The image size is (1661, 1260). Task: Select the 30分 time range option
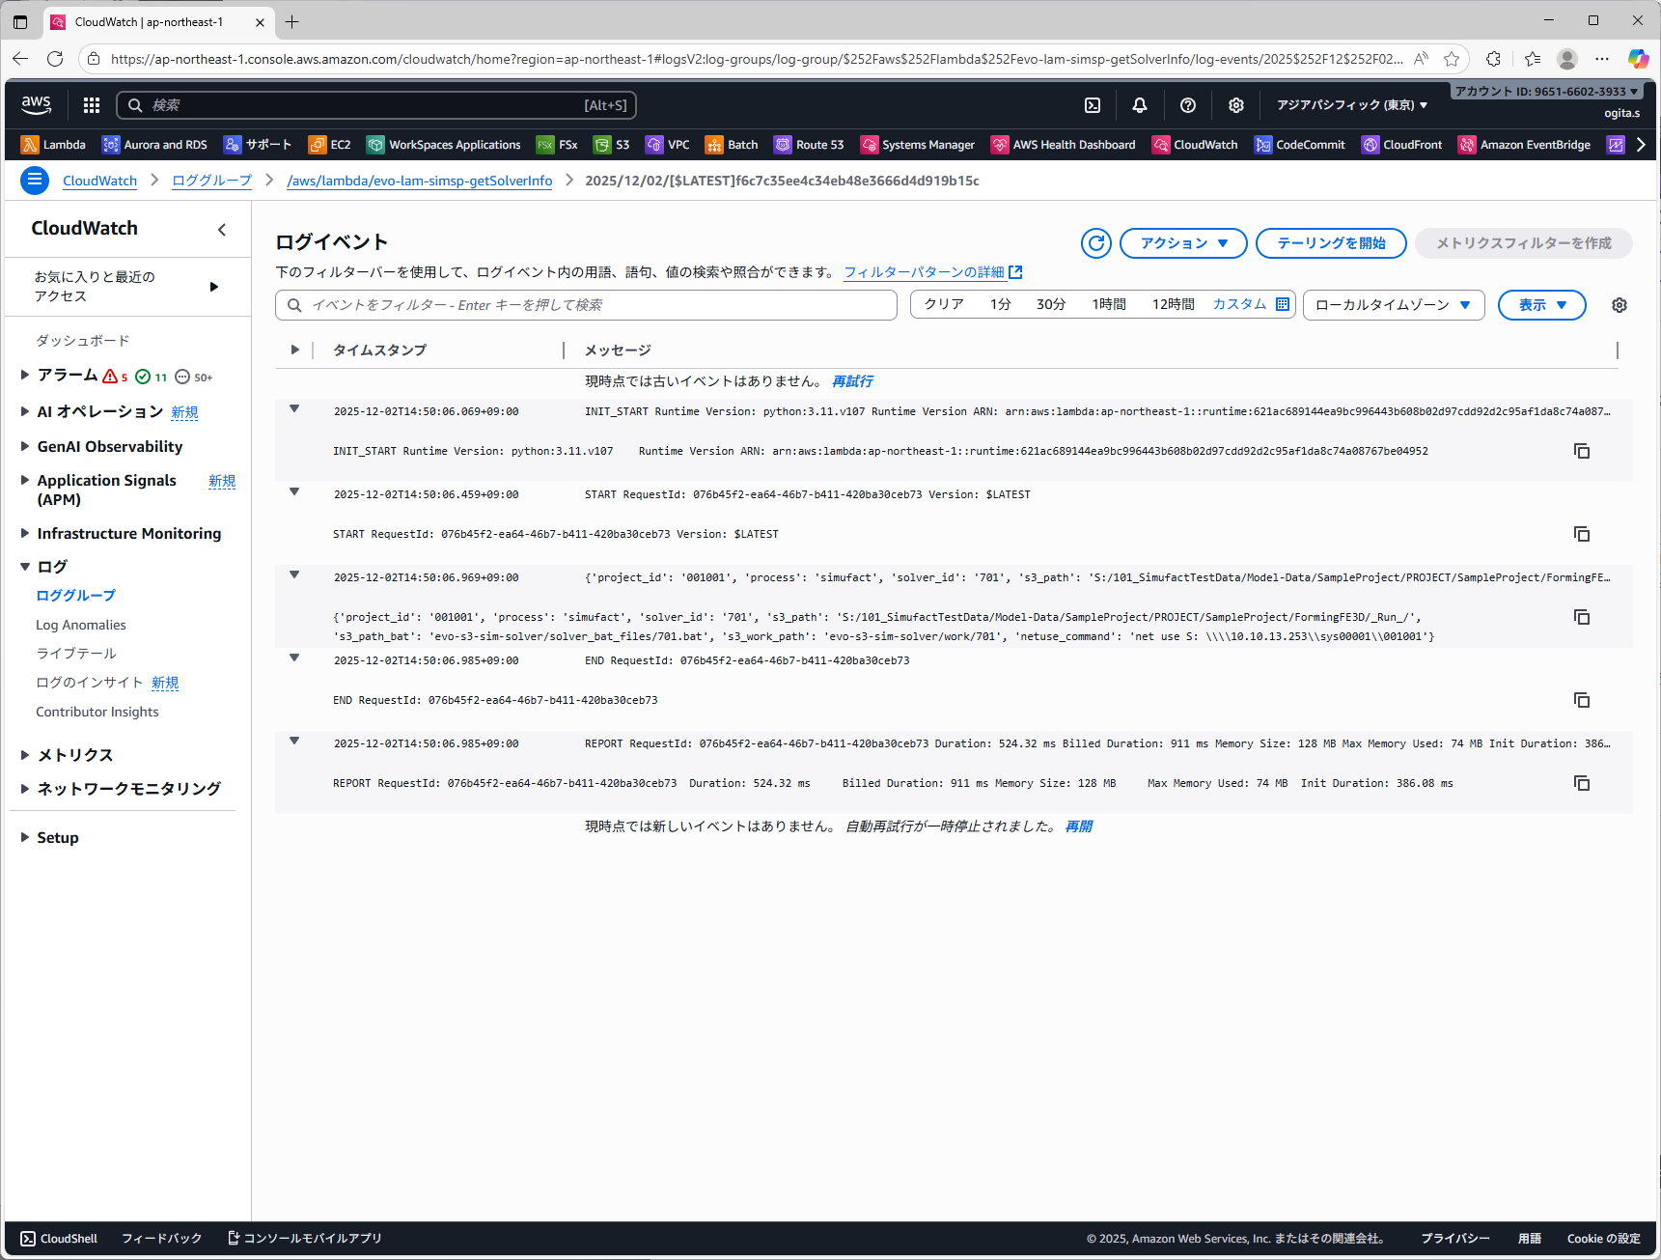pyautogui.click(x=1050, y=305)
